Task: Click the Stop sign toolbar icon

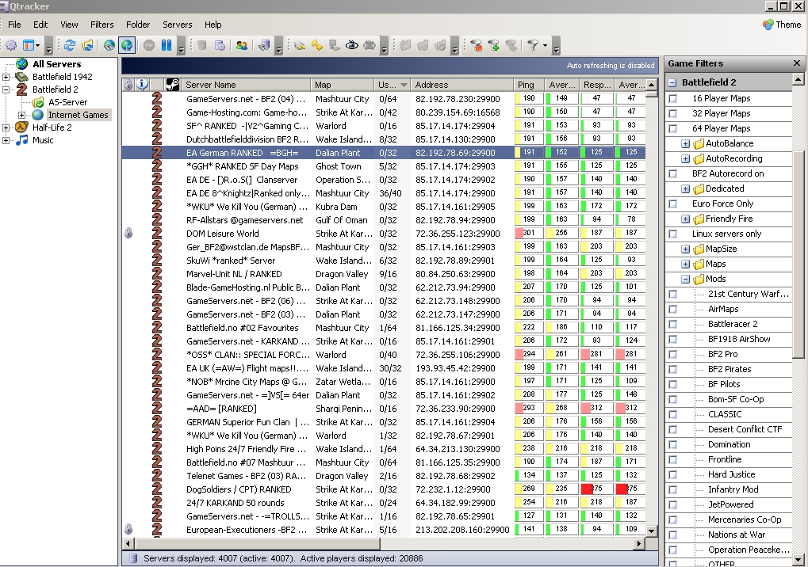Action: (149, 45)
